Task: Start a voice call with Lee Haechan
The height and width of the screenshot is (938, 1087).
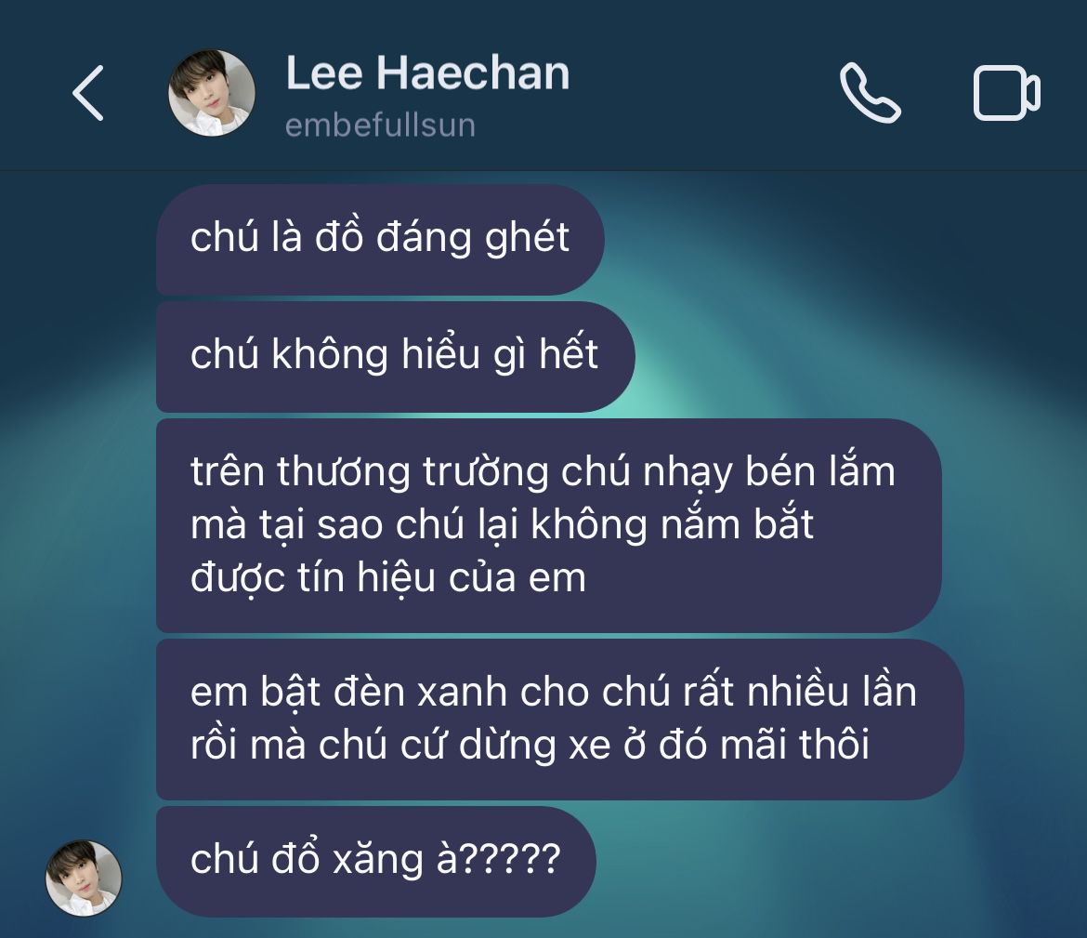Action: (x=870, y=93)
